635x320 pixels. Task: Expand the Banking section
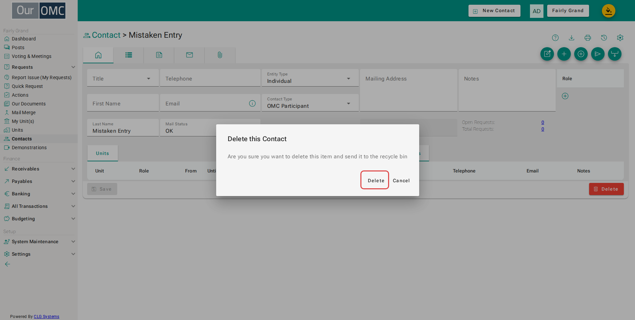pos(39,194)
